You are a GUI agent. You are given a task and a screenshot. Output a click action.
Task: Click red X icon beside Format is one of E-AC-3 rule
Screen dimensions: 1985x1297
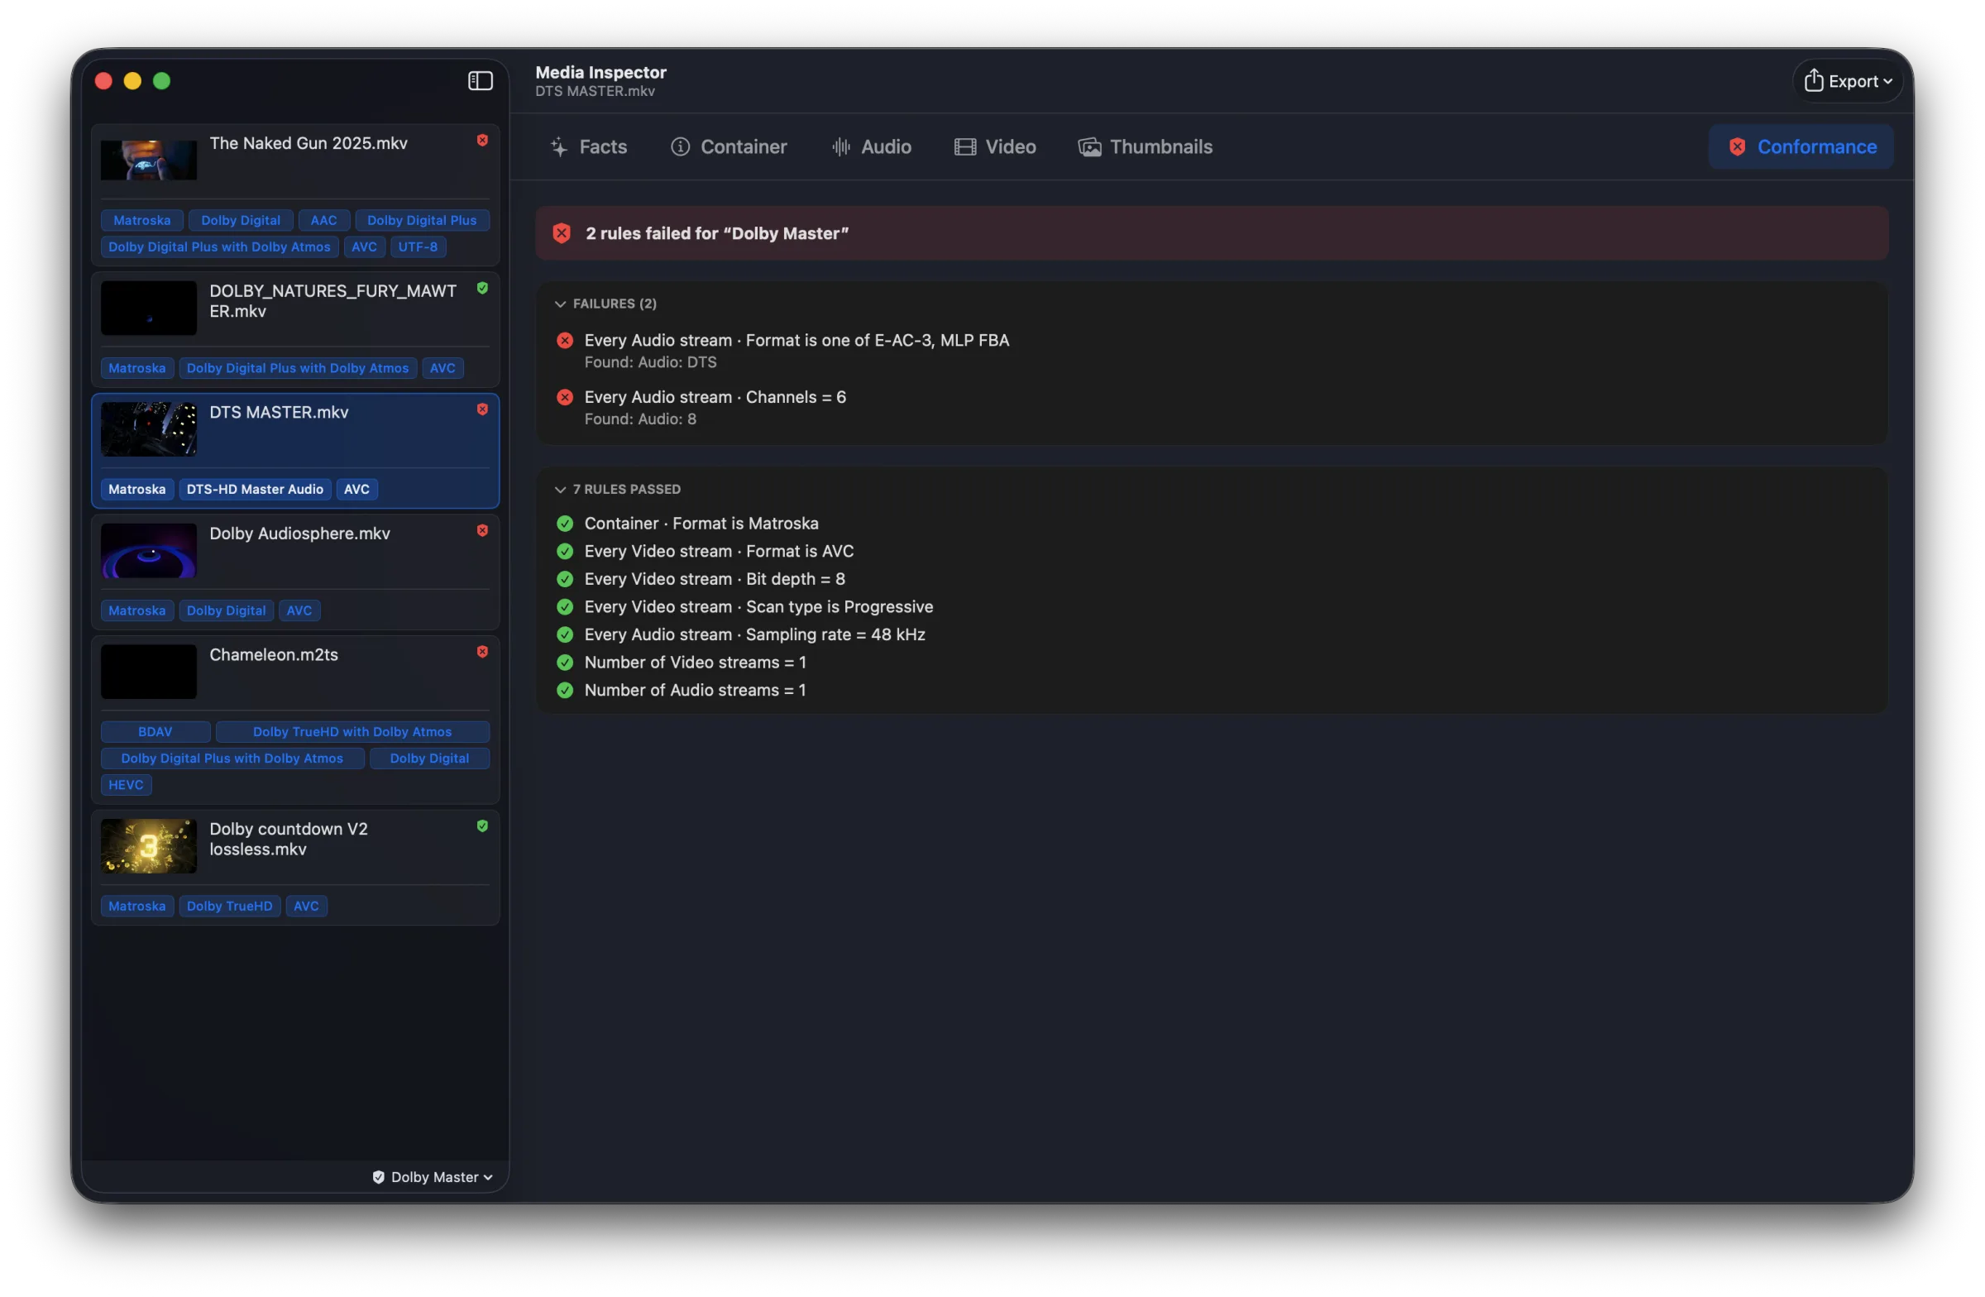(565, 340)
